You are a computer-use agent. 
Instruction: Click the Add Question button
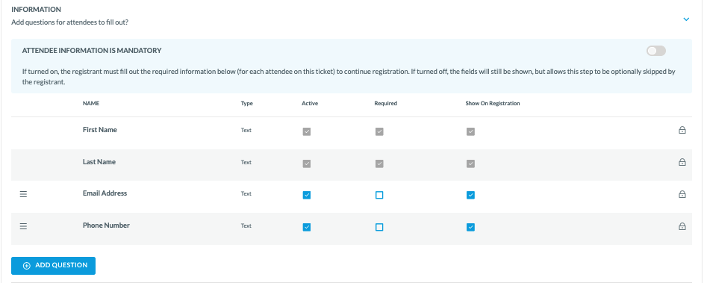(54, 266)
